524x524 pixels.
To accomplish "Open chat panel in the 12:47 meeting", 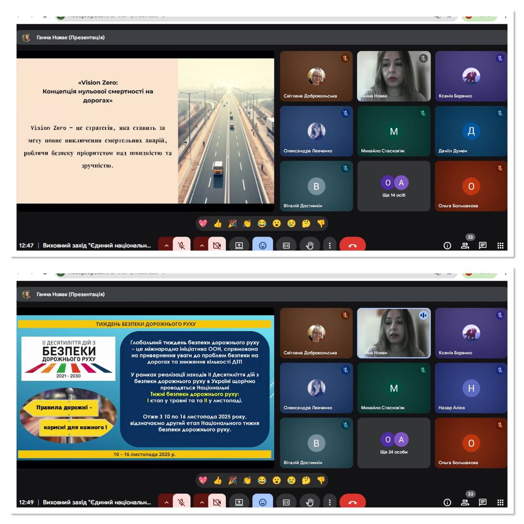I will [483, 245].
